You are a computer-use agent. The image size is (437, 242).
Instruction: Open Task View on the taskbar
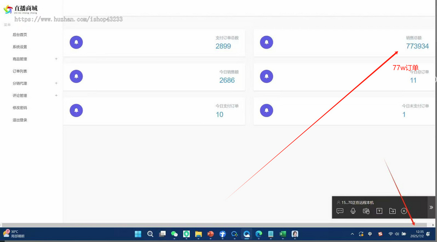[x=162, y=234]
